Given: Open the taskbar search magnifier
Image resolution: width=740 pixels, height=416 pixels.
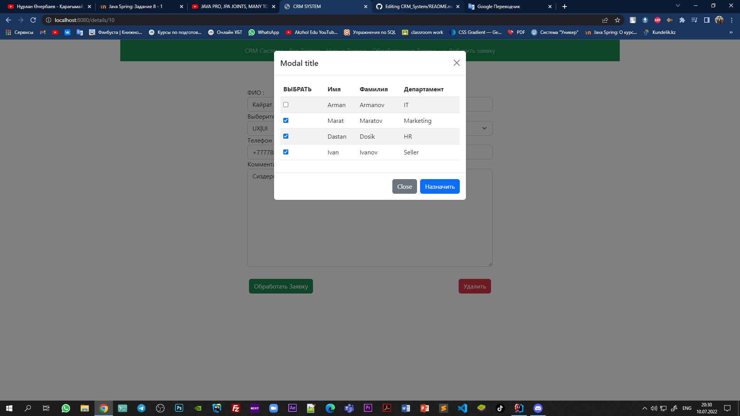Looking at the screenshot, I should click(x=28, y=408).
